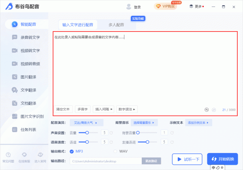Screen dimensions: 243x170
Task: Open 常见问题 help icon
Action: (x=8, y=157)
